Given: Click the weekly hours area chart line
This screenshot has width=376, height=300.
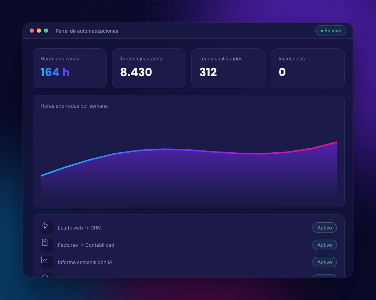Looking at the screenshot, I should tap(189, 150).
